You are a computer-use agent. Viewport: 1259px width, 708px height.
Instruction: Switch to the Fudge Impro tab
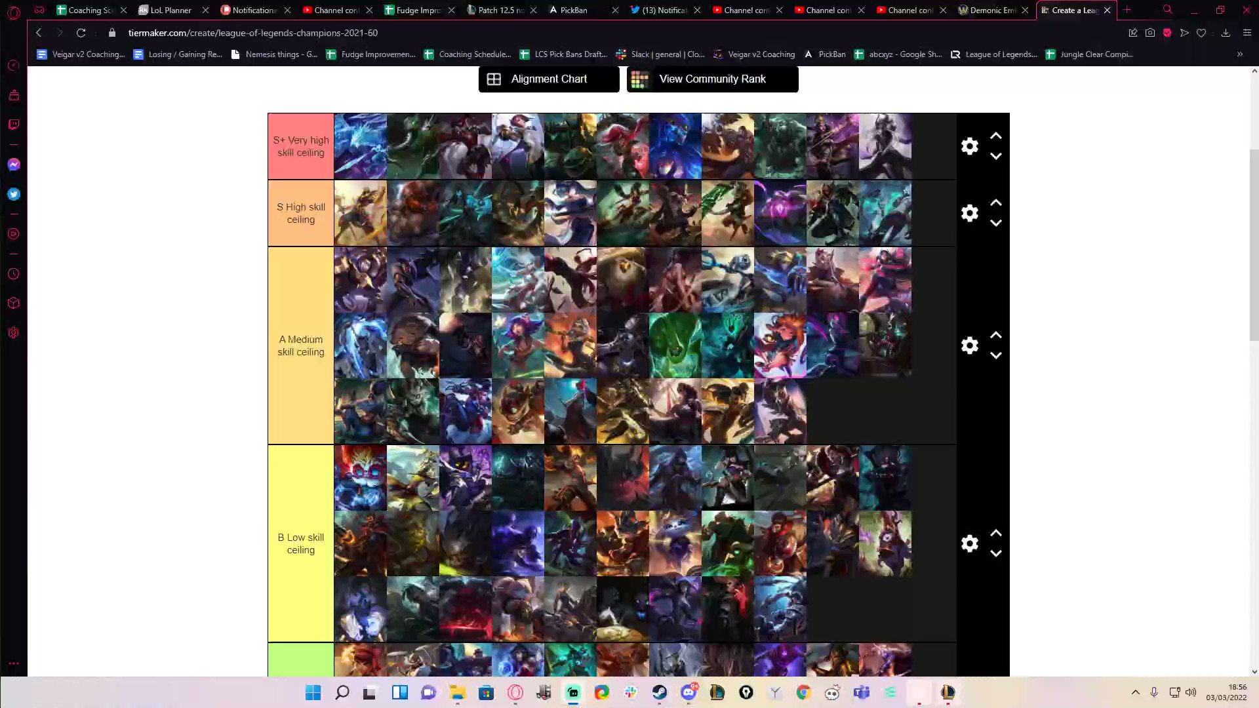pyautogui.click(x=419, y=10)
